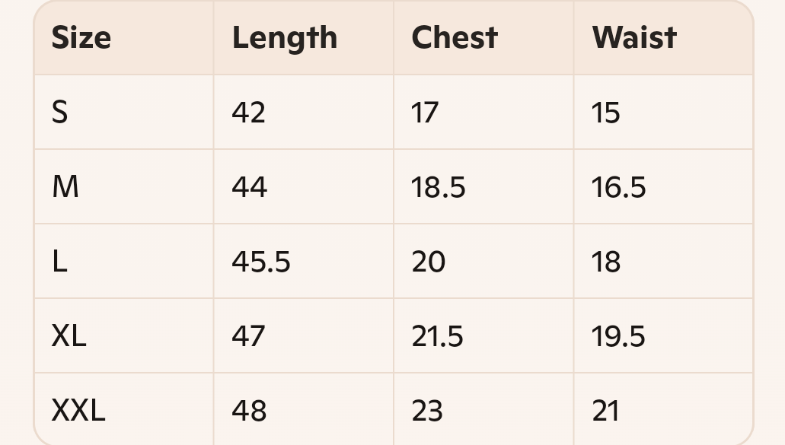Select the XXL size row label

tap(78, 411)
